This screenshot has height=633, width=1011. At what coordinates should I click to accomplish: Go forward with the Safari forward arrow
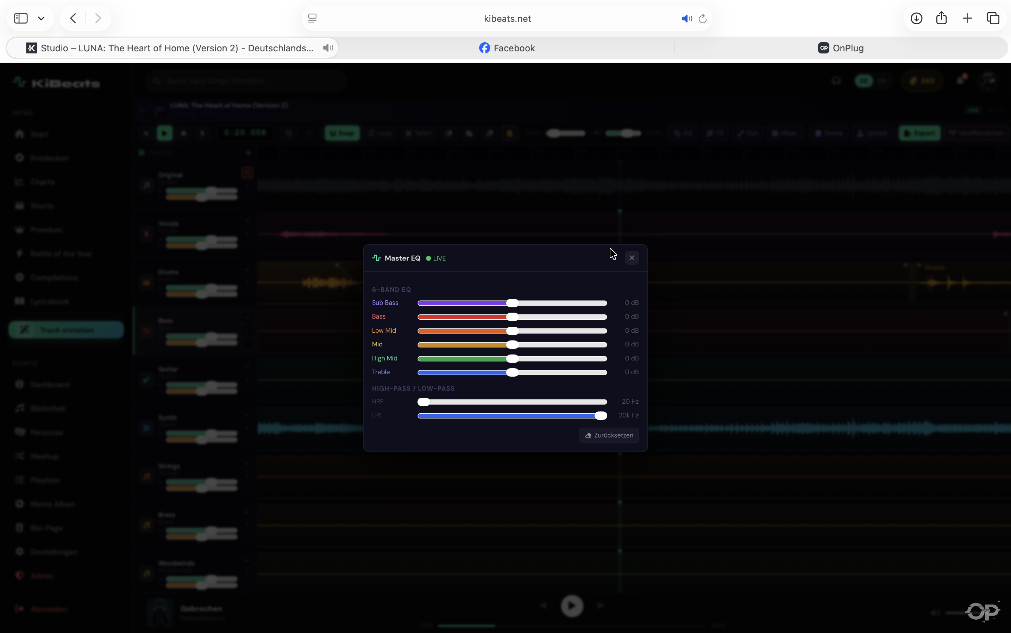[98, 18]
